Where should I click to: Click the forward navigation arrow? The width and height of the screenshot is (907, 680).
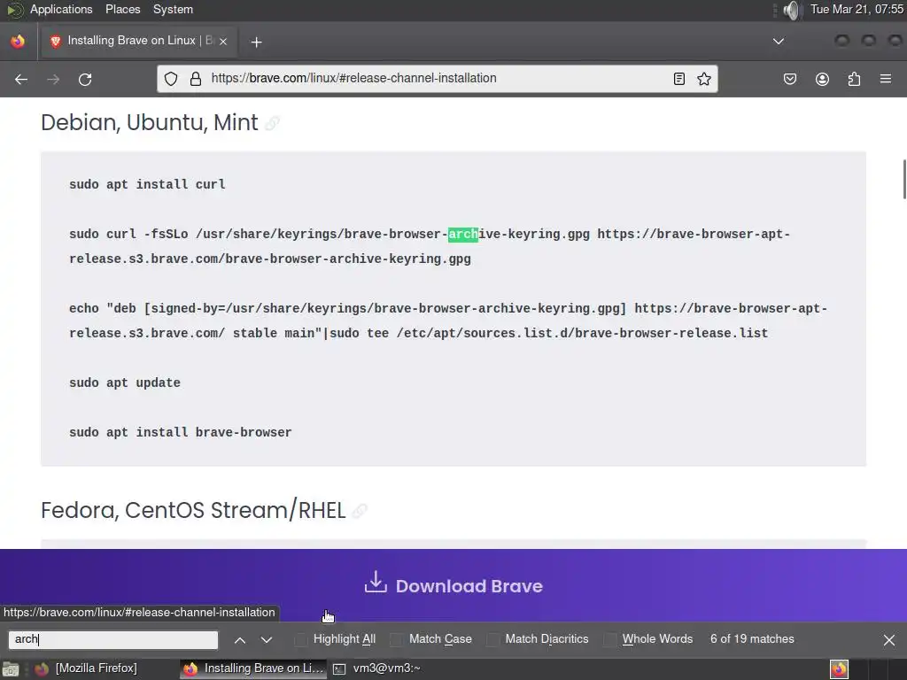53,79
